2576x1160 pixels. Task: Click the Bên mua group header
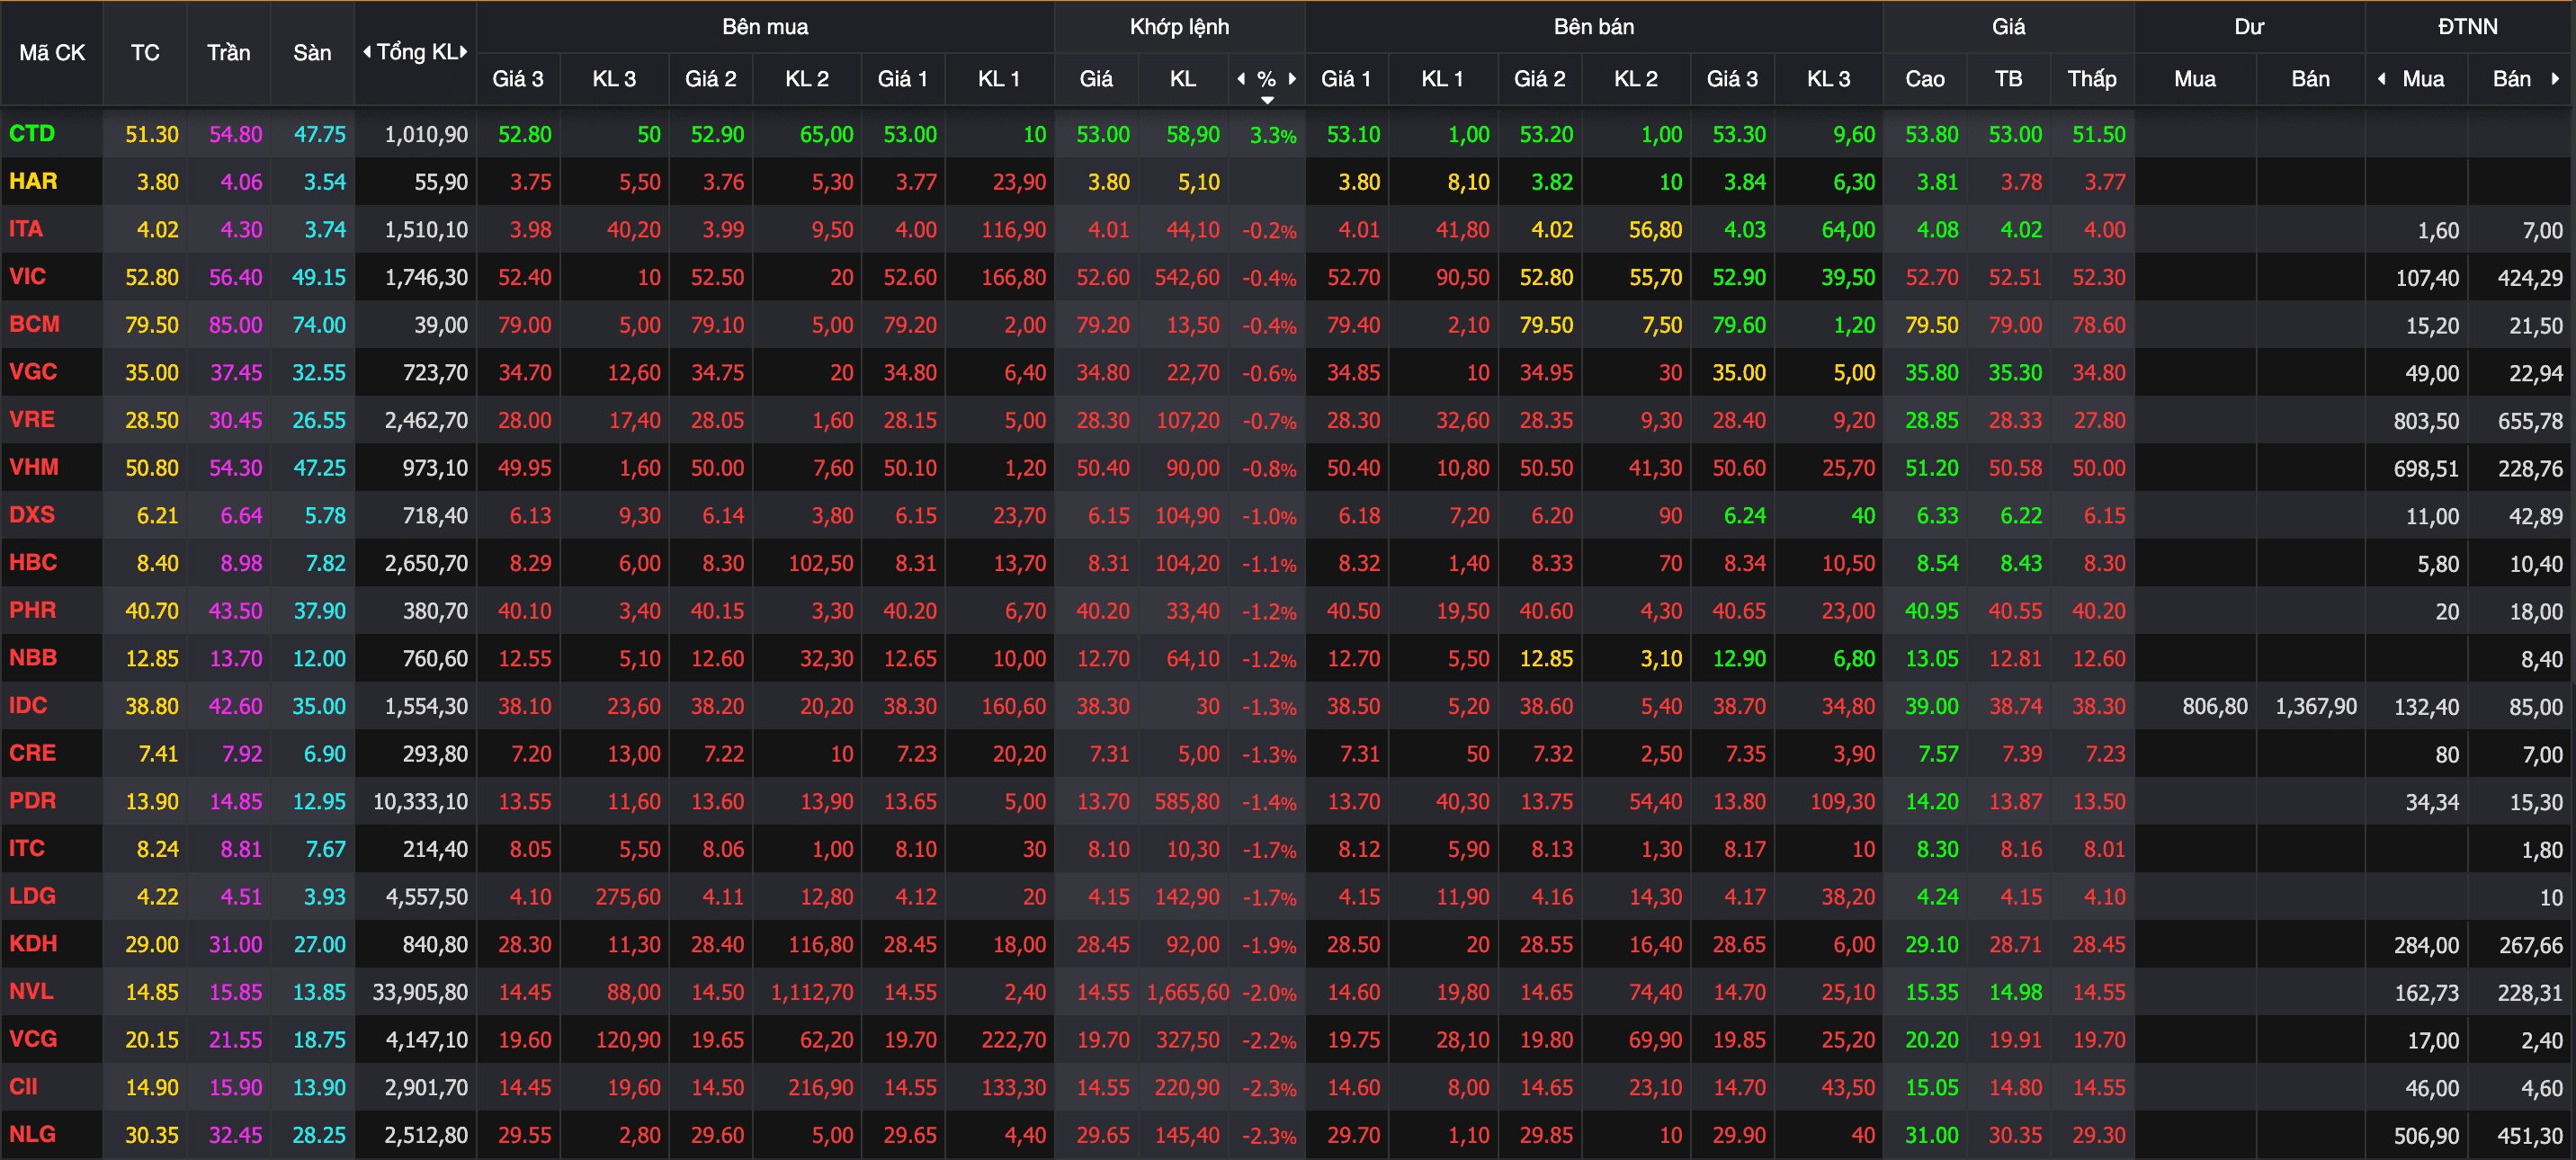(765, 27)
